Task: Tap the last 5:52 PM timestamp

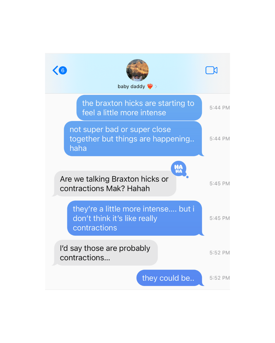Action: click(x=219, y=278)
